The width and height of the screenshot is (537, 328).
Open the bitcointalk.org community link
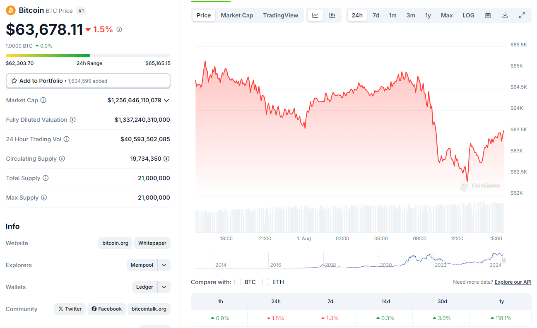tap(149, 309)
